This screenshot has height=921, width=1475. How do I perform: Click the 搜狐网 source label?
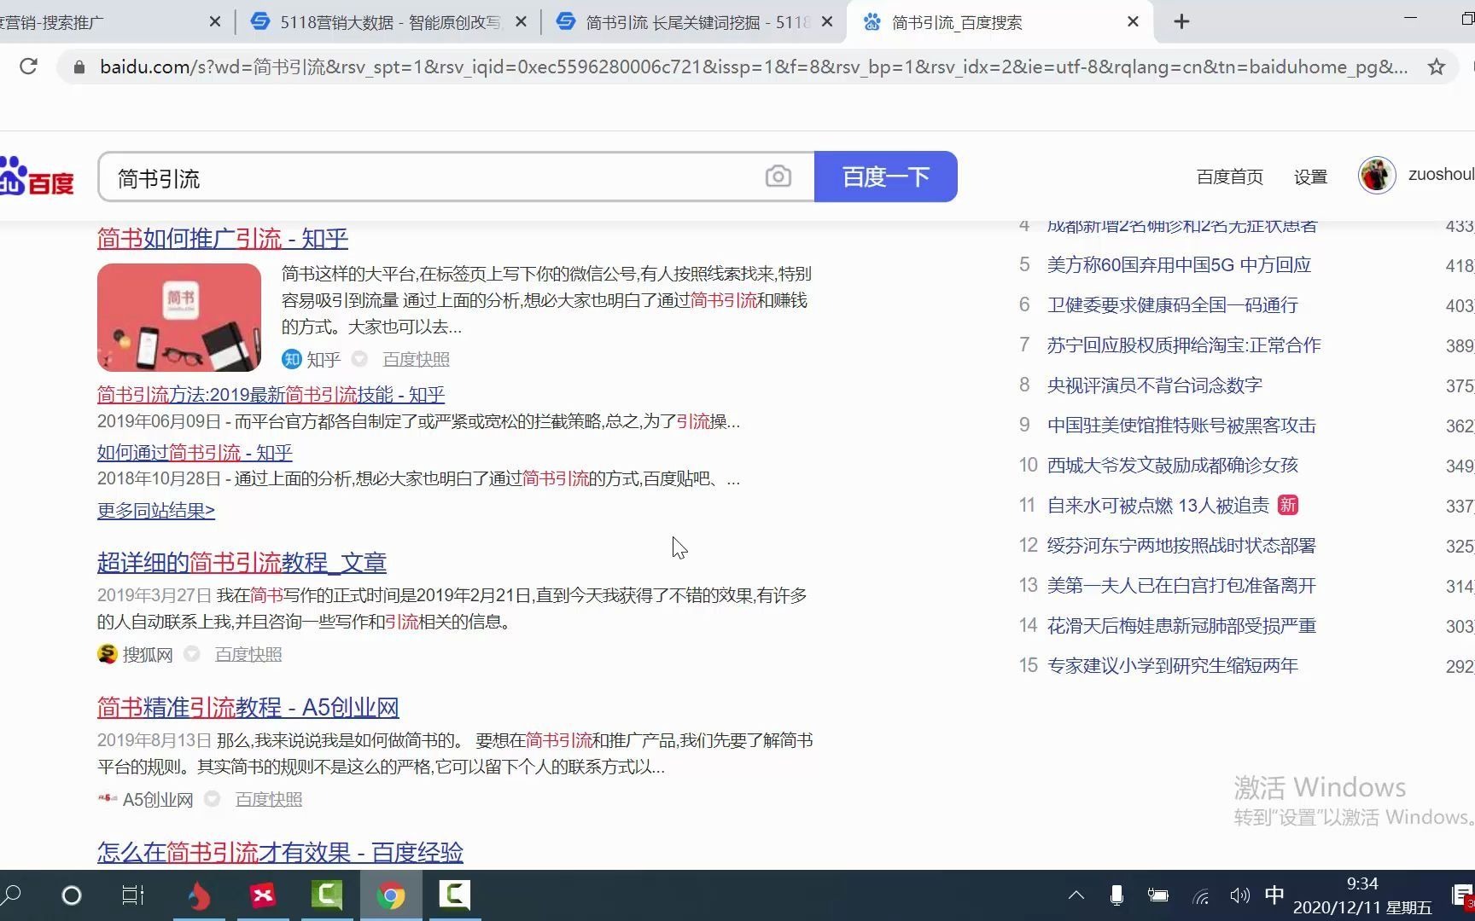136,654
